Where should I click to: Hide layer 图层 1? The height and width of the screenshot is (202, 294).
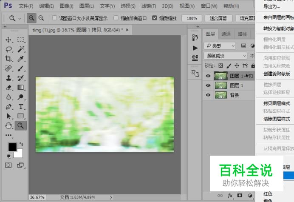(x=208, y=85)
